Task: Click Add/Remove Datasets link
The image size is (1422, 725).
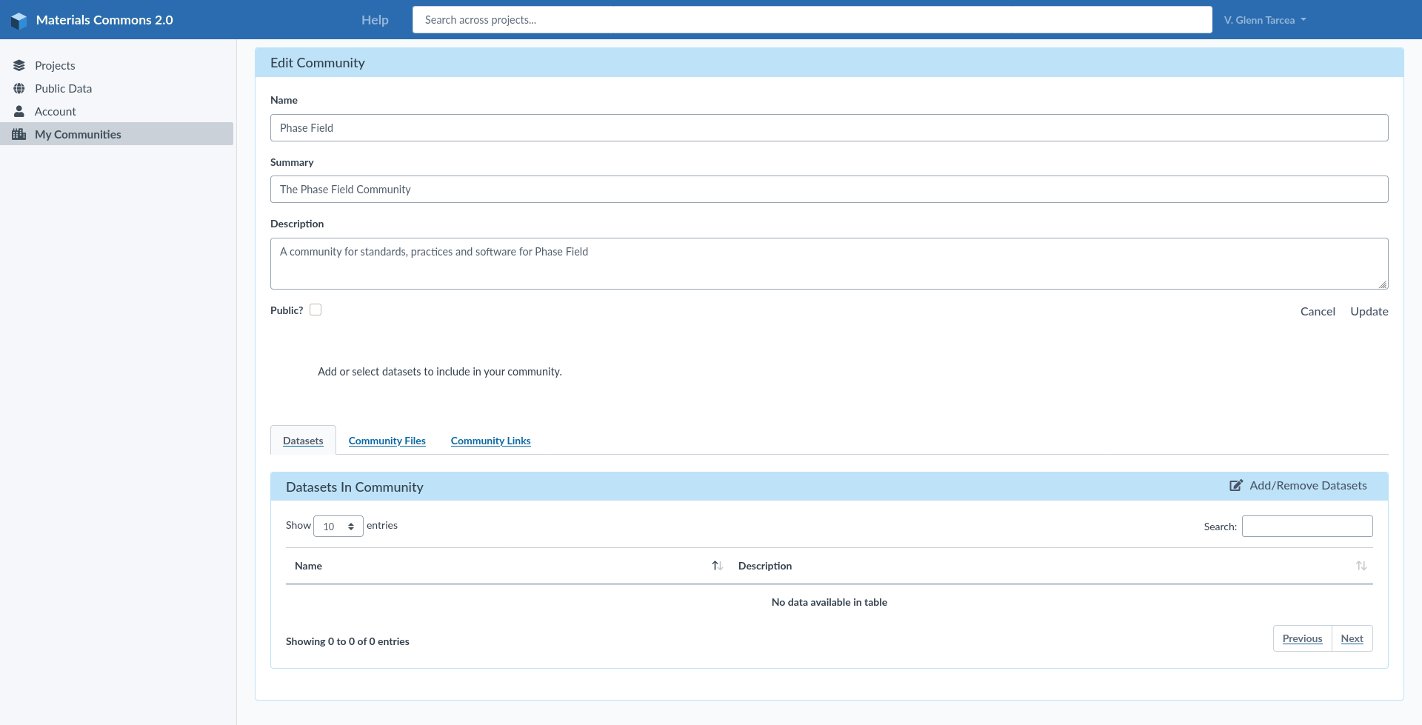Action: point(1298,486)
